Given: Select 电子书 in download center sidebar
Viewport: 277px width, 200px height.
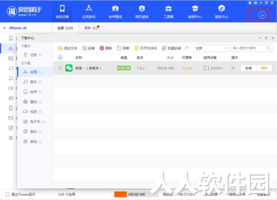Looking at the screenshot, I should click(x=34, y=121).
